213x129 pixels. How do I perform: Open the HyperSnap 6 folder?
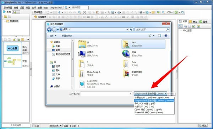tap(89, 74)
